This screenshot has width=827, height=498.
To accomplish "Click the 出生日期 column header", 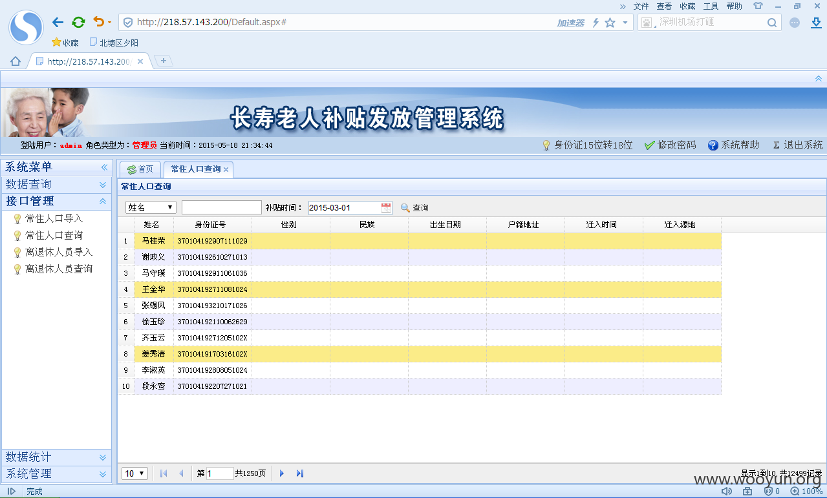I will 447,225.
